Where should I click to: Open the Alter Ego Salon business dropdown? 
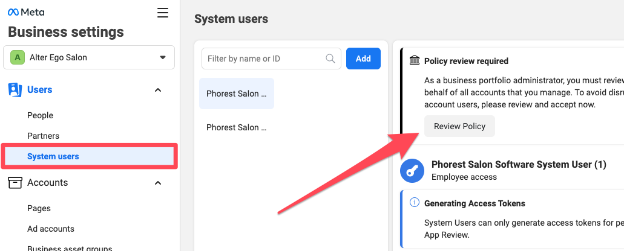pos(89,57)
